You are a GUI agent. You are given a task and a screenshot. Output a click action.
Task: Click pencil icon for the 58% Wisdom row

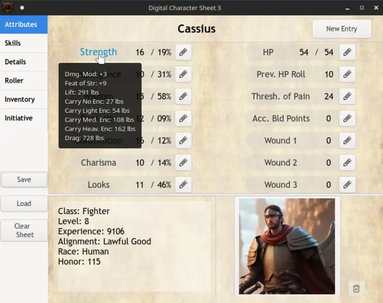tap(183, 96)
